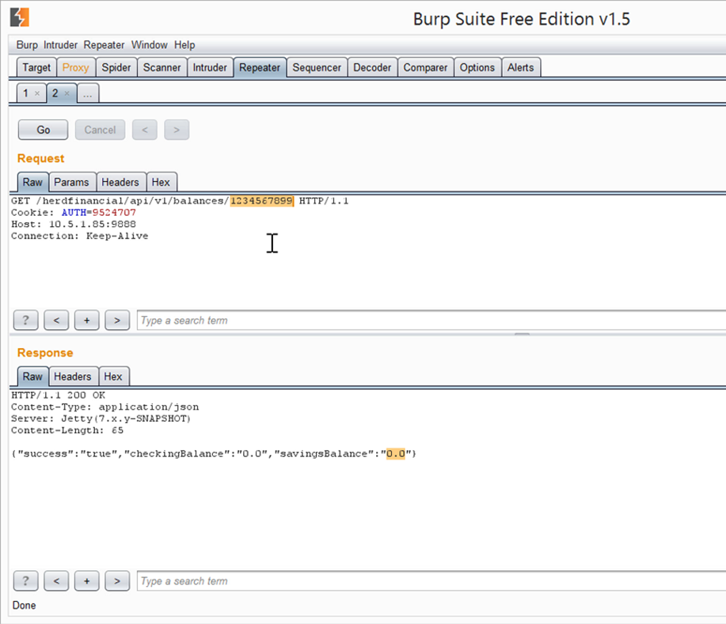Find next match in request
This screenshot has width=726, height=624.
[x=117, y=320]
